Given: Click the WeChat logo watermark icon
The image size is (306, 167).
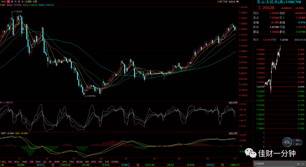Looking at the screenshot, I should tap(250, 153).
